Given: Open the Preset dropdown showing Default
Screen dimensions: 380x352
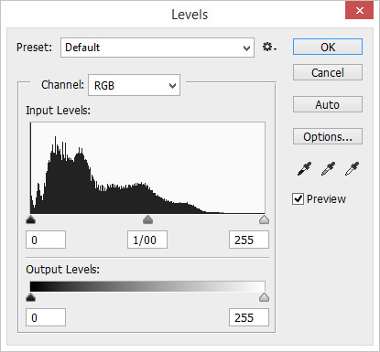Looking at the screenshot, I should point(157,48).
